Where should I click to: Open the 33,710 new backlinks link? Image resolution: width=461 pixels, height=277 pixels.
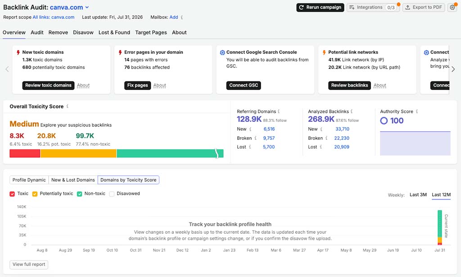(343, 129)
